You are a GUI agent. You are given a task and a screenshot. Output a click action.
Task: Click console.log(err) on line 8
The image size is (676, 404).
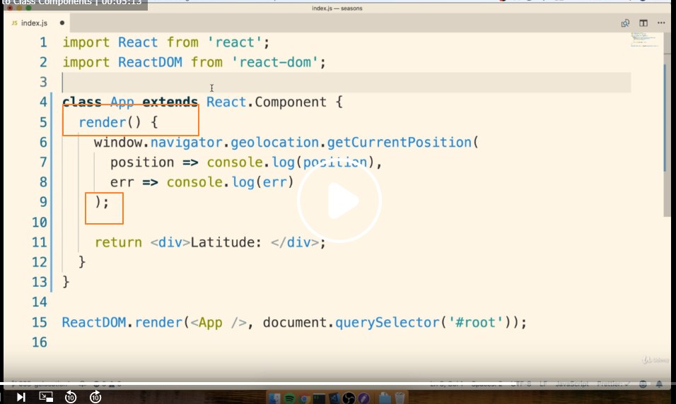coord(230,182)
